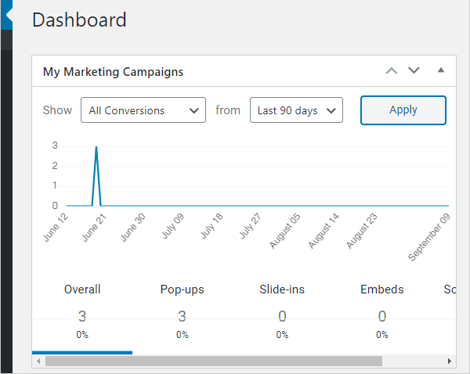The width and height of the screenshot is (470, 374).
Task: Click the Pop-ups conversion count of 3
Action: click(x=182, y=316)
